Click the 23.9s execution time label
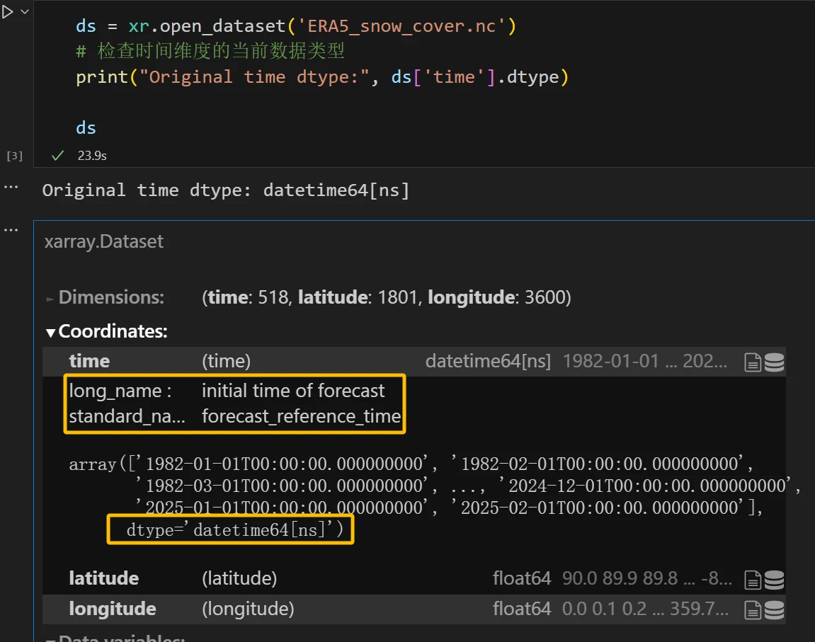The image size is (815, 642). pos(92,156)
